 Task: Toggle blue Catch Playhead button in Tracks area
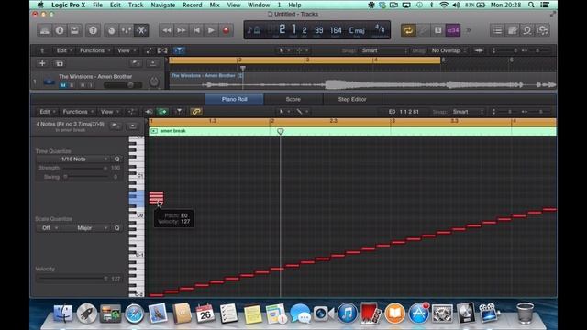pyautogui.click(x=180, y=50)
